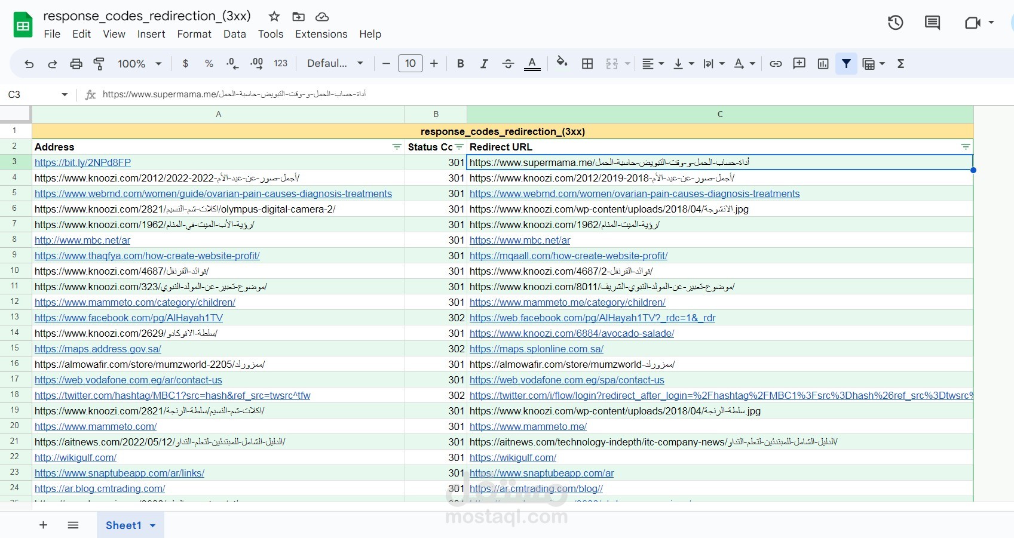This screenshot has width=1014, height=538.
Task: Activate the Paint format tool
Action: [x=99, y=64]
